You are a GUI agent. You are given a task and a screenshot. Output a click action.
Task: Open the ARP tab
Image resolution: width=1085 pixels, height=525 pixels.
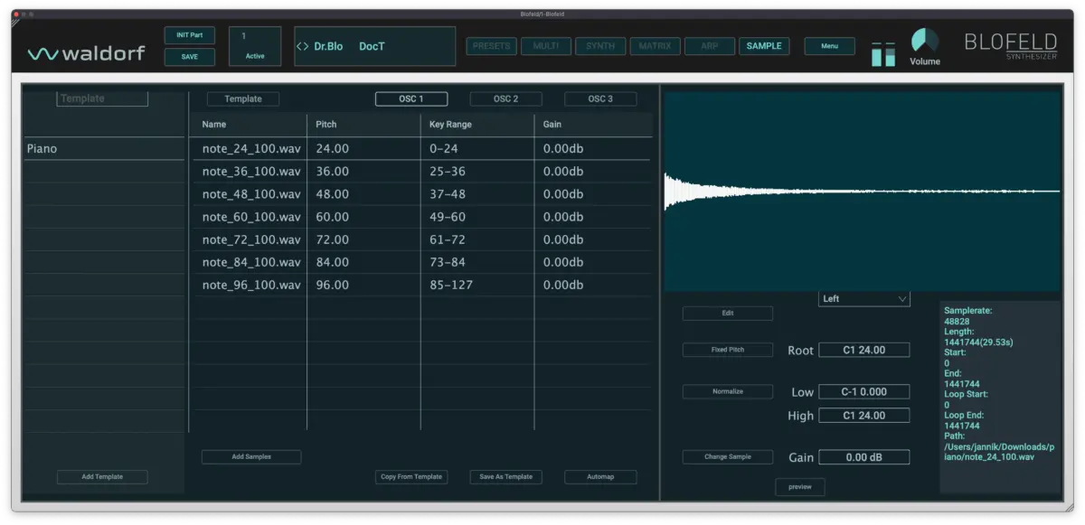click(710, 45)
